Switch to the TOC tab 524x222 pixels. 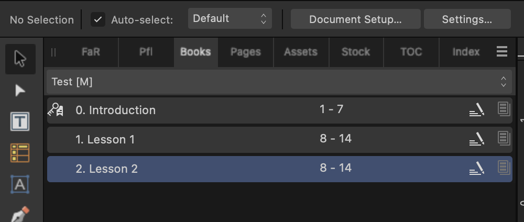(x=411, y=52)
